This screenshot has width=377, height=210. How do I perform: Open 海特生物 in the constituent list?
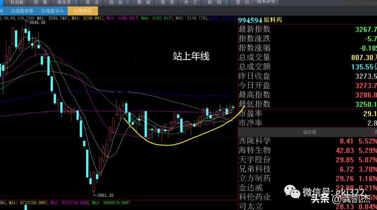pos(254,150)
